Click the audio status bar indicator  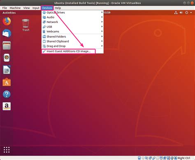(146, 158)
